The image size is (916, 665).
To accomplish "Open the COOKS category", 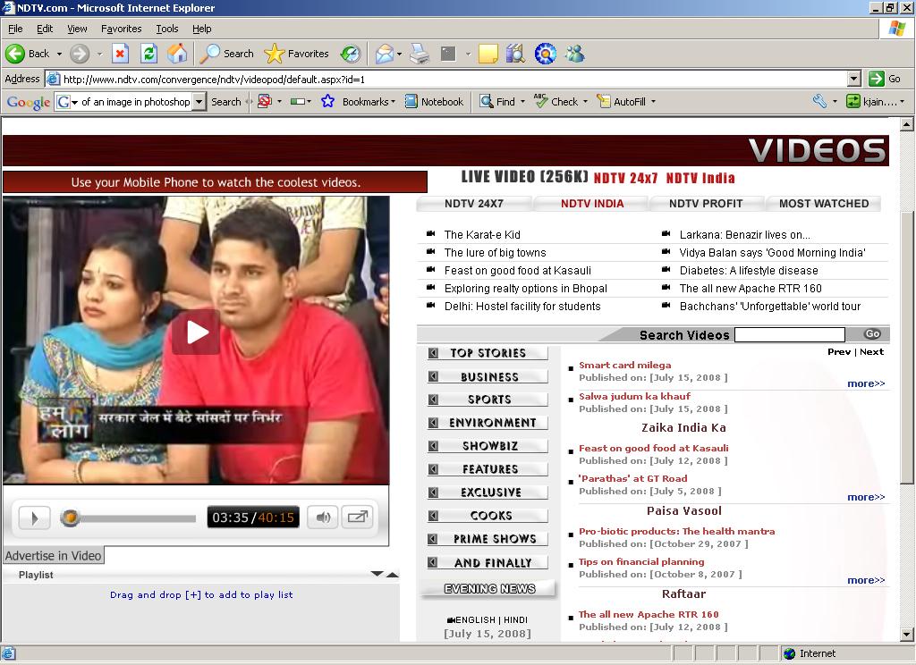I will [488, 516].
